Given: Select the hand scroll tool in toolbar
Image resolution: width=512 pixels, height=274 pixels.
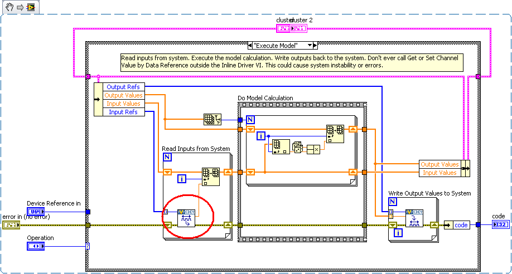Looking at the screenshot, I should click(x=8, y=7).
